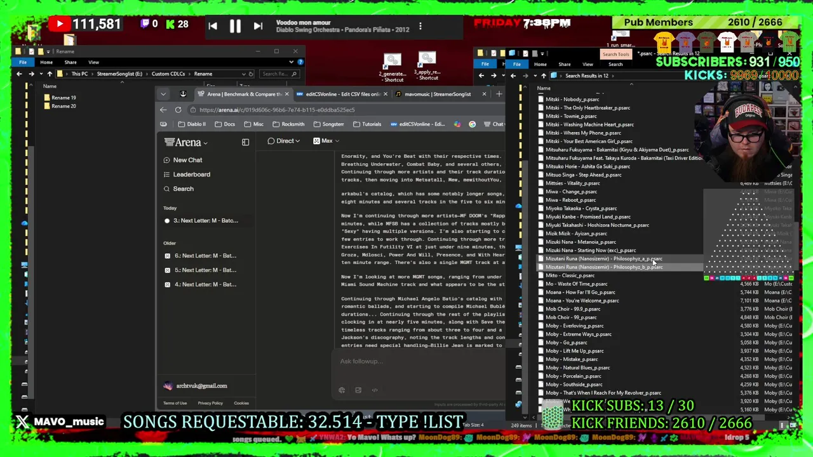Image resolution: width=813 pixels, height=457 pixels.
Task: Click the browser back arrow
Action: pyautogui.click(x=163, y=110)
